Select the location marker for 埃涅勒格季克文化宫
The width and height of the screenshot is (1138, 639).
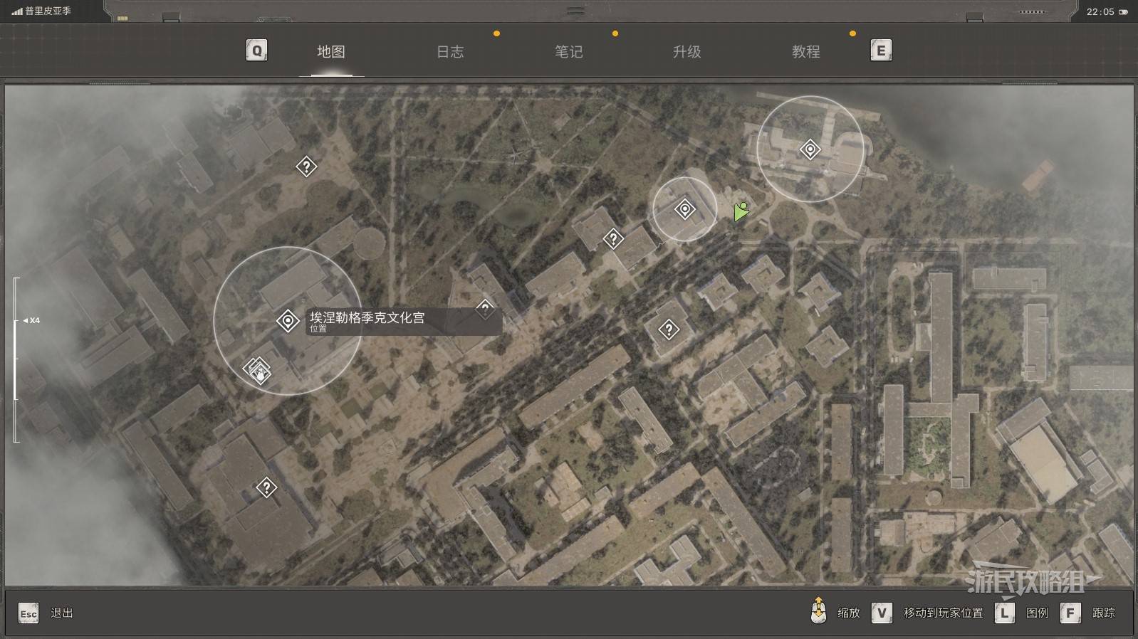point(288,321)
